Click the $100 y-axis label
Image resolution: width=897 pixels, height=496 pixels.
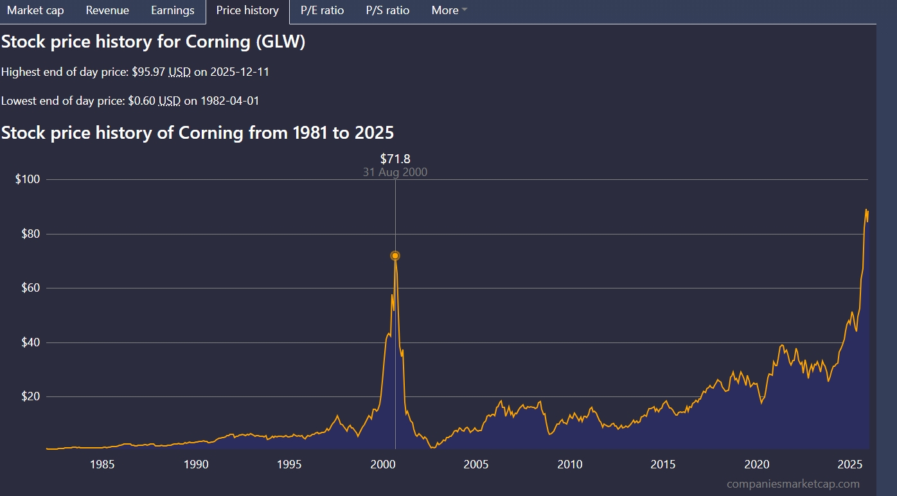pos(28,179)
